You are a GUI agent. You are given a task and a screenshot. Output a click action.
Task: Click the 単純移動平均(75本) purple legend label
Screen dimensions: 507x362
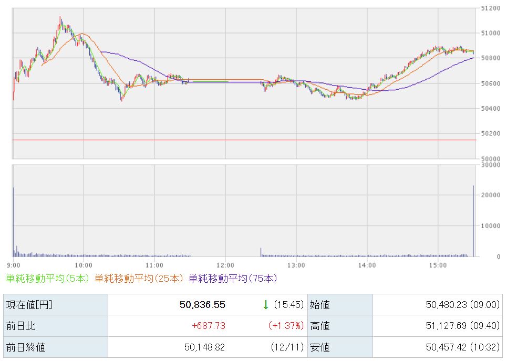[232, 279]
